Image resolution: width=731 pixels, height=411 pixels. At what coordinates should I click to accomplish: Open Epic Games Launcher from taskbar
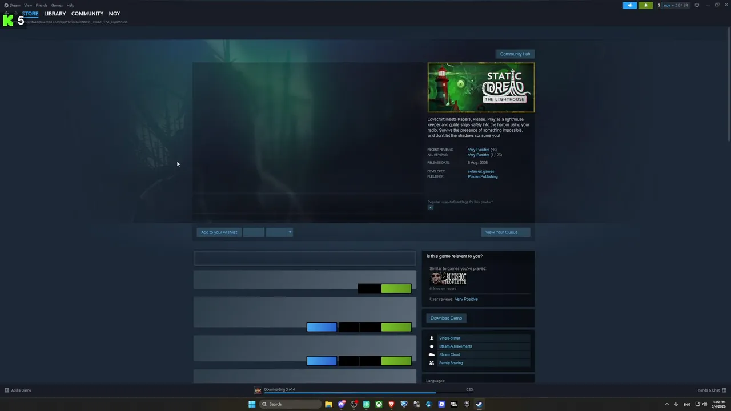tap(467, 404)
